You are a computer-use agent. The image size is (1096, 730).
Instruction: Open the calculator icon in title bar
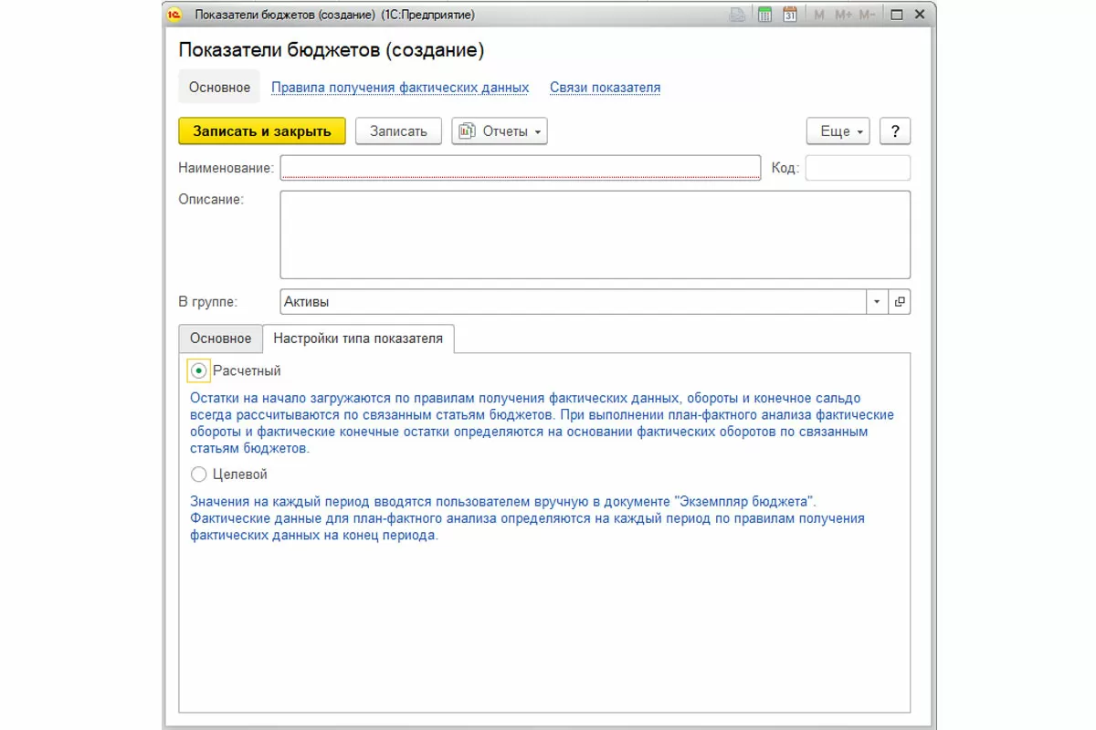point(765,15)
